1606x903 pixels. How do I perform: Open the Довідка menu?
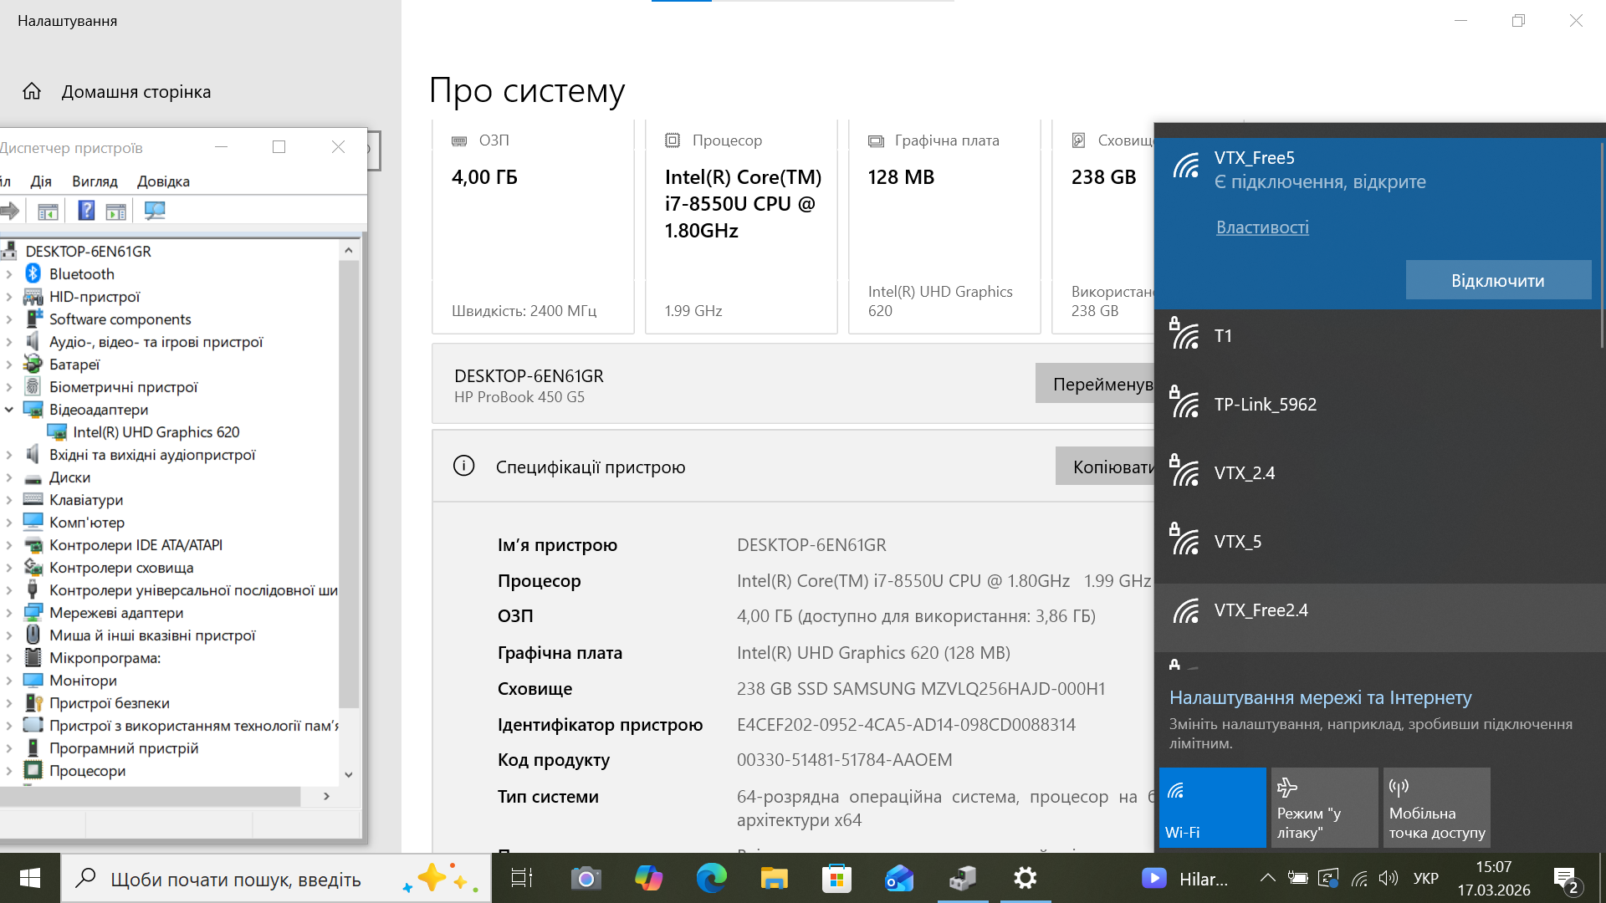pos(163,181)
